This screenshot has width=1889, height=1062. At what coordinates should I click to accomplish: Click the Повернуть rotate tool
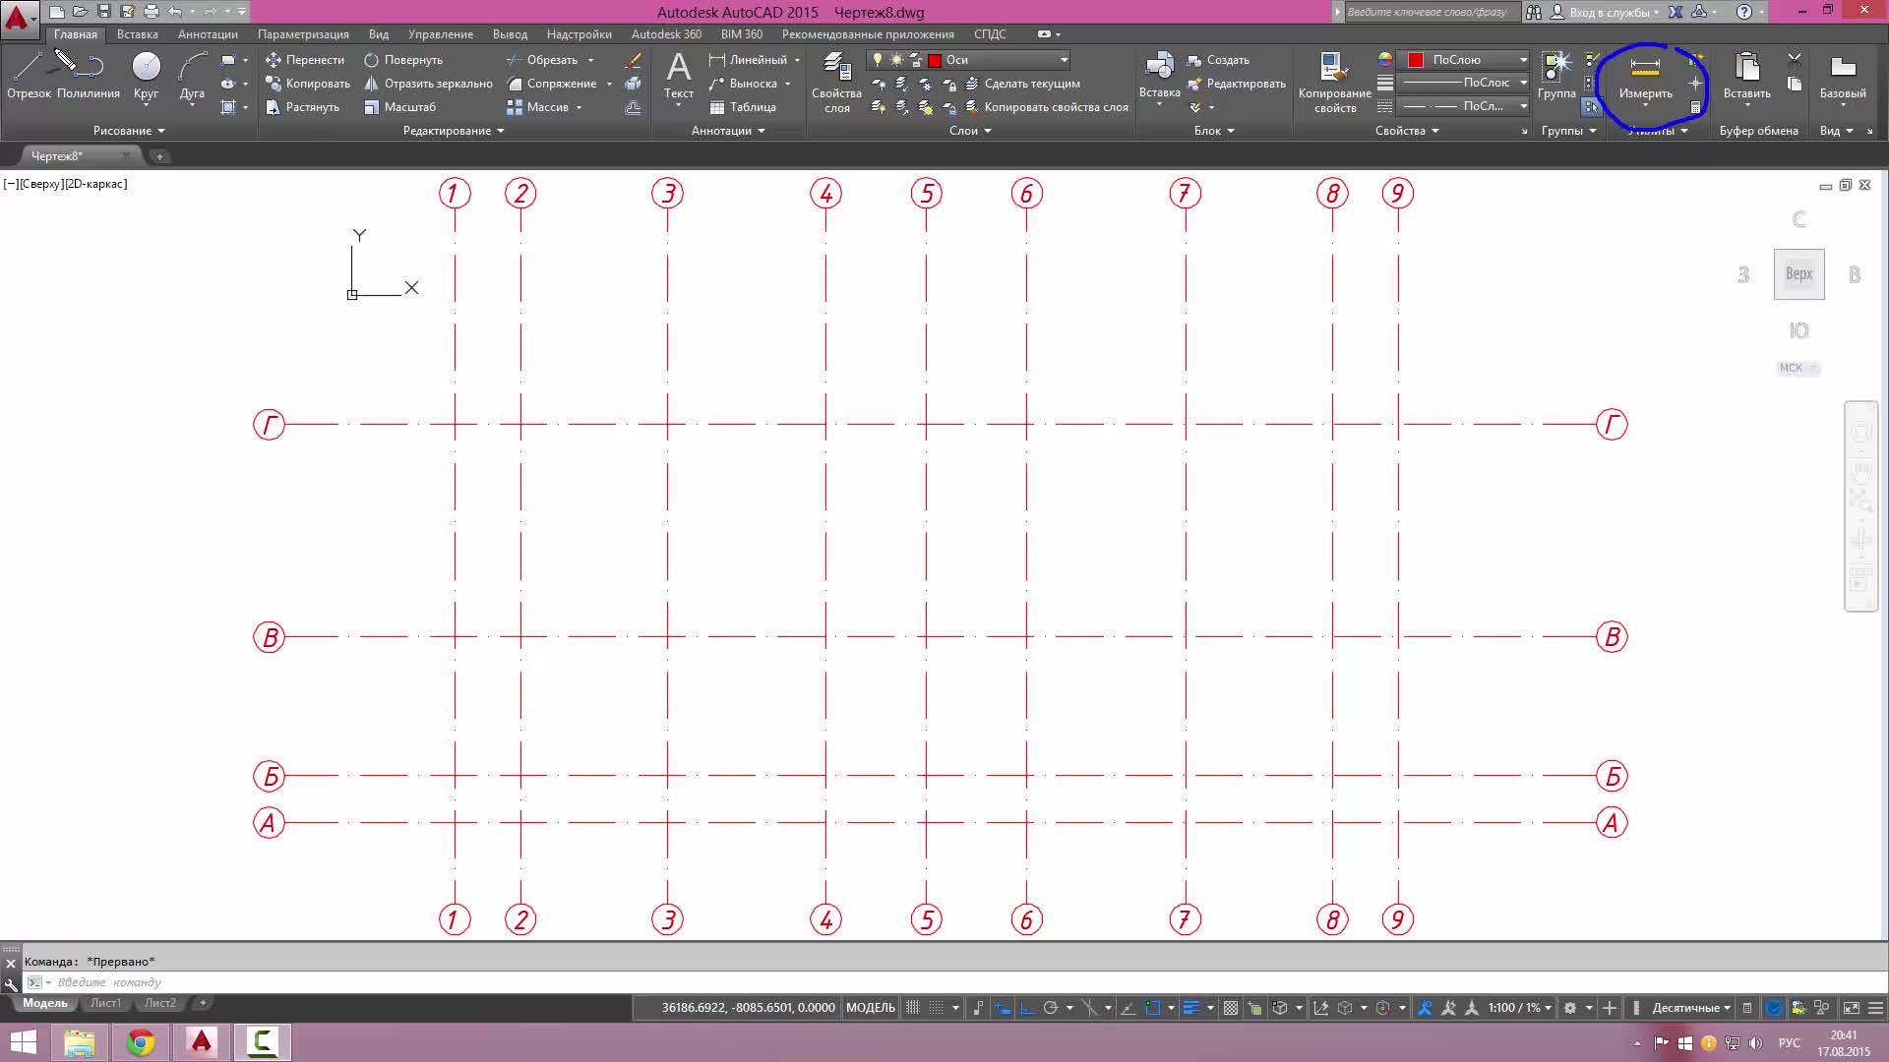[x=403, y=60]
